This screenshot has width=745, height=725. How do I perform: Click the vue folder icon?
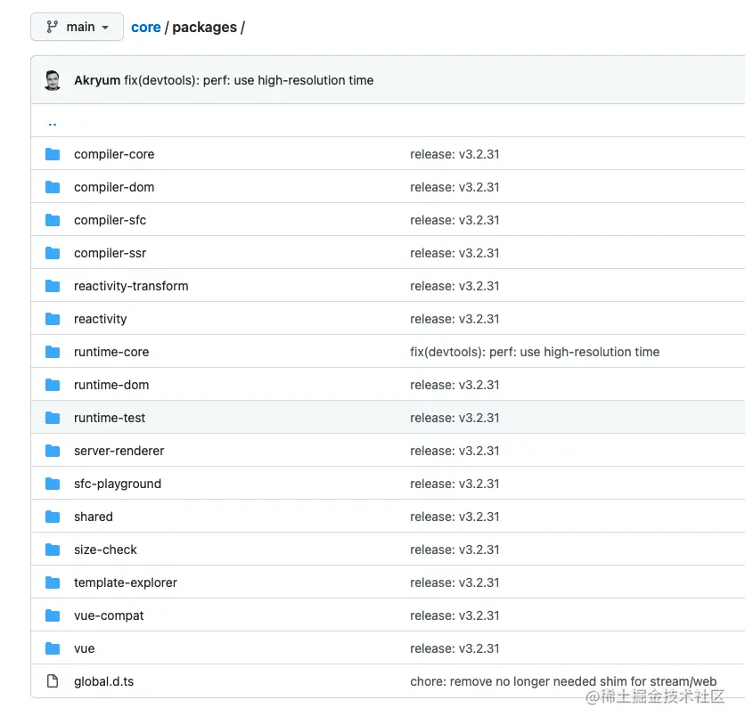[53, 648]
